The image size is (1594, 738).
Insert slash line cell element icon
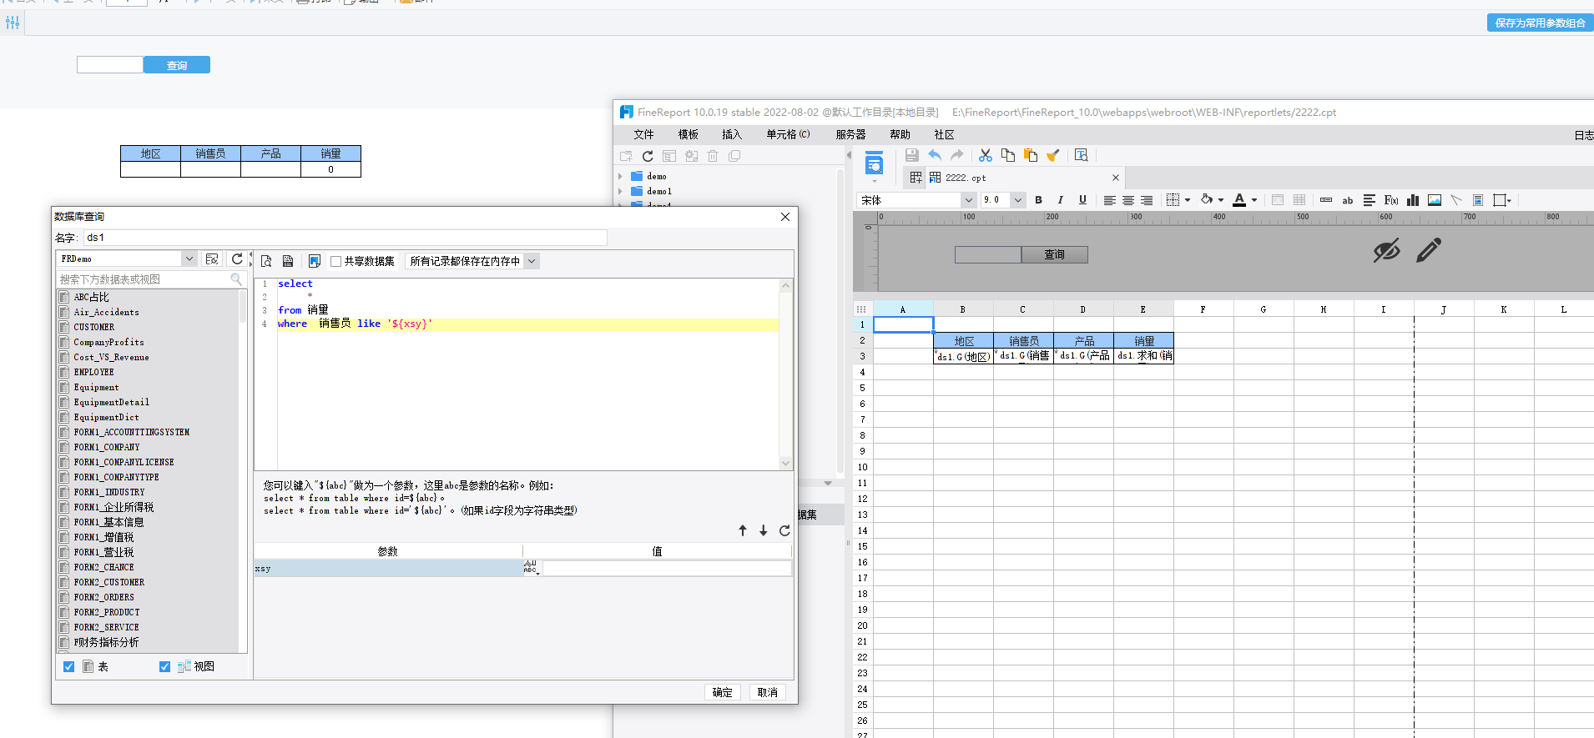[1456, 200]
